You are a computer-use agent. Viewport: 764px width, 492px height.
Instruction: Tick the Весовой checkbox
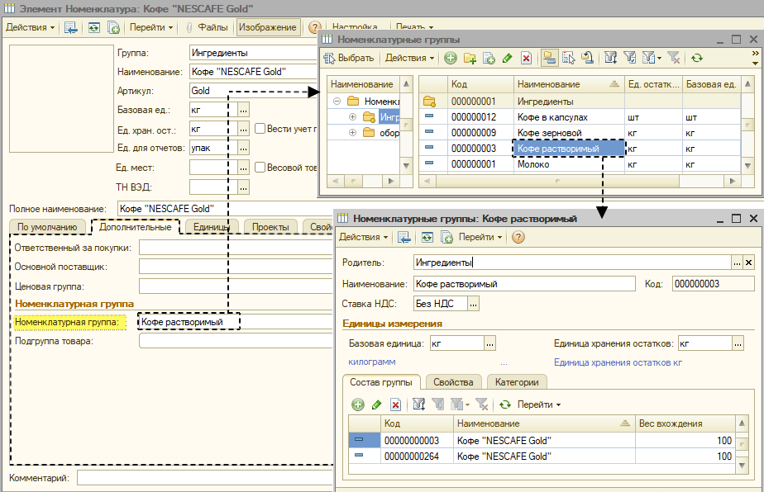click(x=260, y=168)
